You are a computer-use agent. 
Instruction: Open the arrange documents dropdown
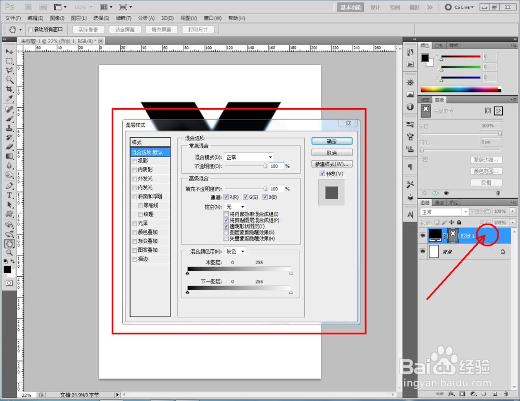106,7
